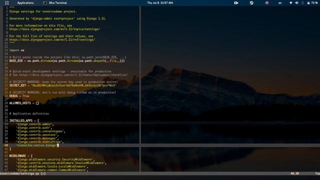320x180 pixels.
Task: Click the Xfce Terminal window icon in panel
Action: pos(45,3)
